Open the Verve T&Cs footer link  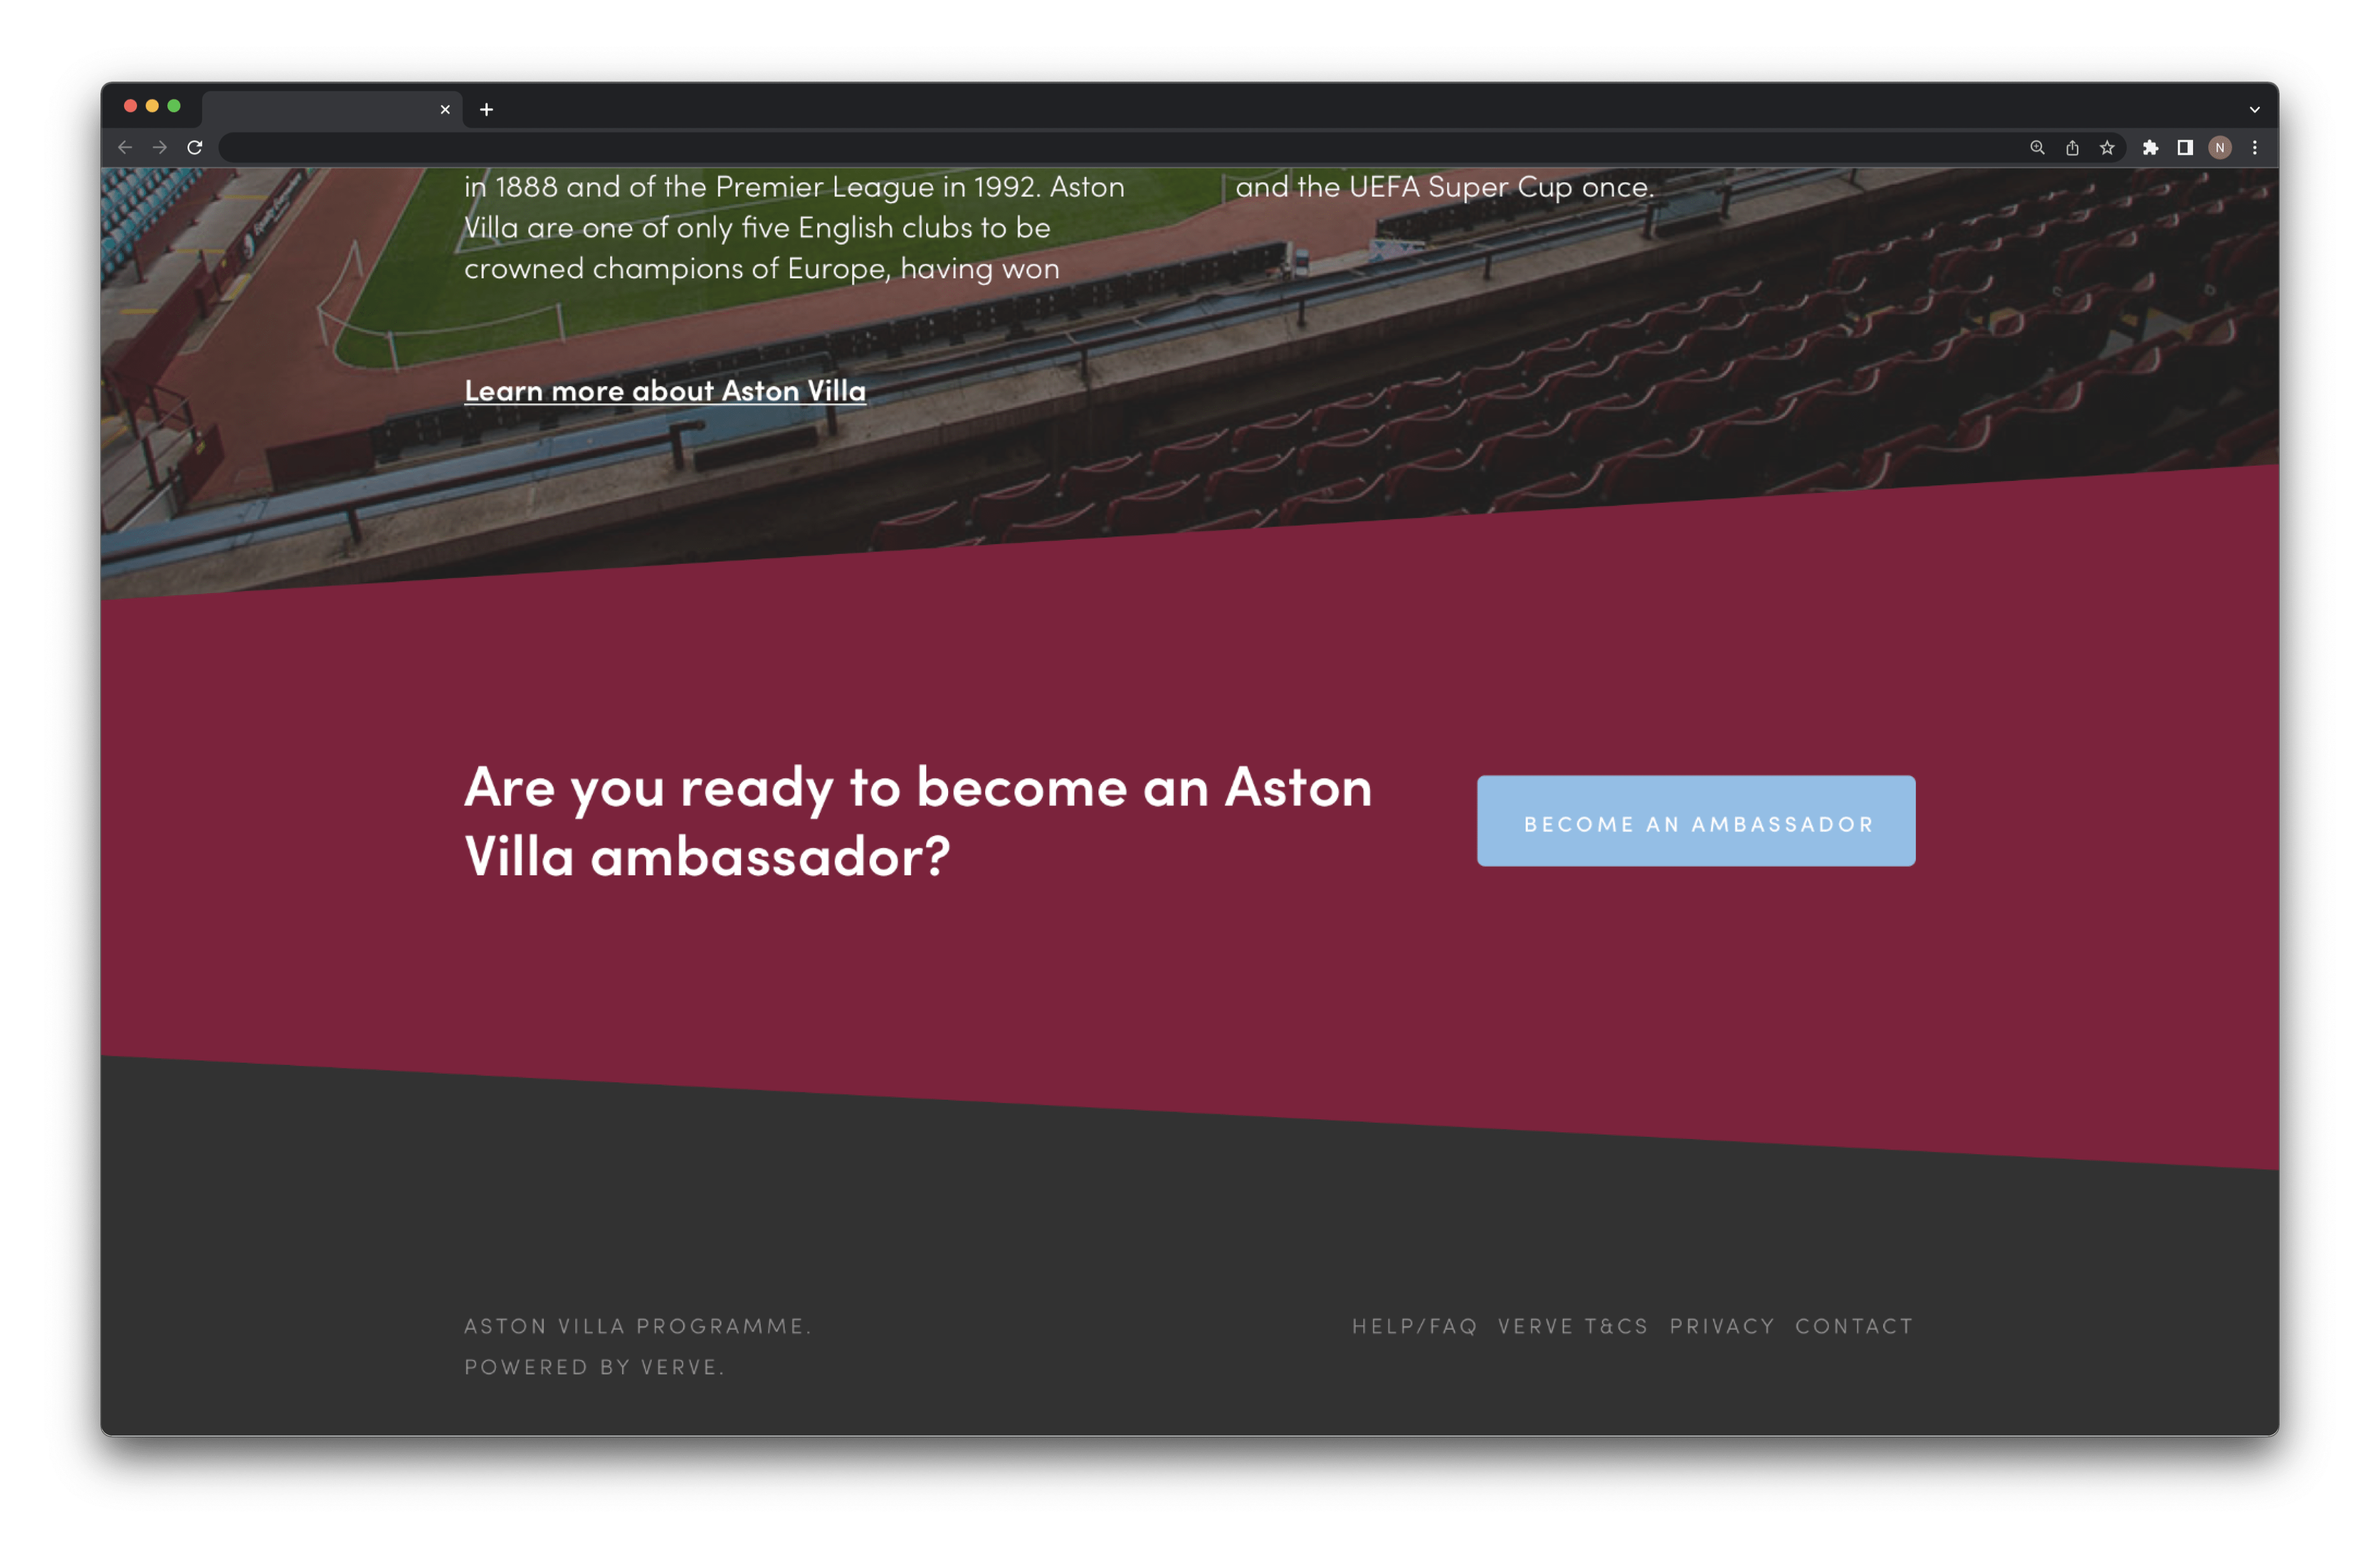tap(1573, 1326)
